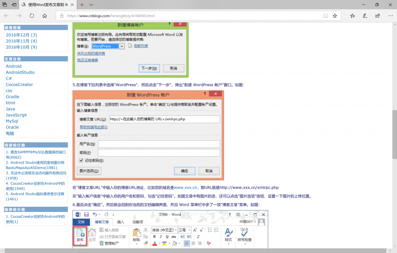Image resolution: width=397 pixels, height=253 pixels.
Task: Toggle underline formatting in the ribbon
Action: [168, 237]
